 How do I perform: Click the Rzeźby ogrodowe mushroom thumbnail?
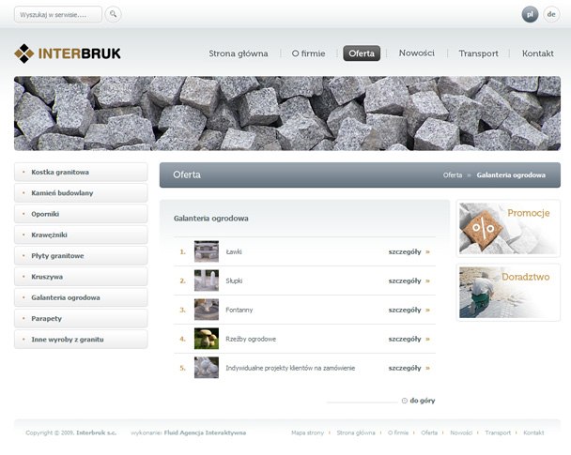point(206,339)
